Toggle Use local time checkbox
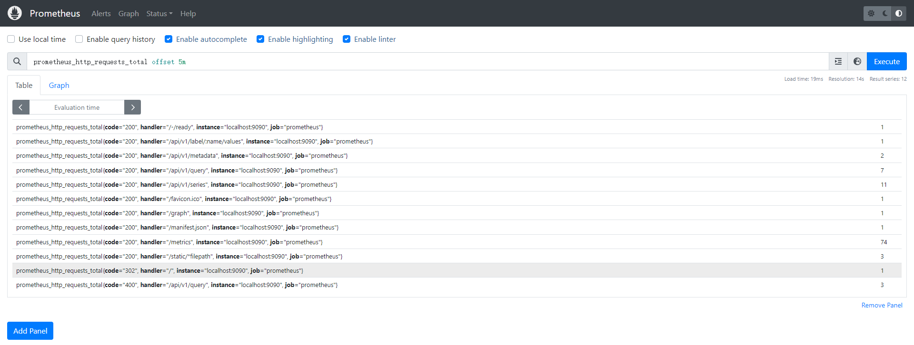Viewport: 914px width, 345px height. pyautogui.click(x=11, y=39)
